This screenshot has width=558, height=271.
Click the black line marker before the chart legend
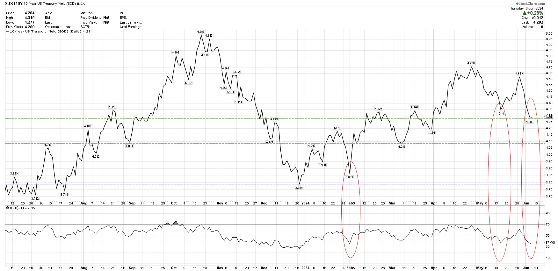click(7, 32)
